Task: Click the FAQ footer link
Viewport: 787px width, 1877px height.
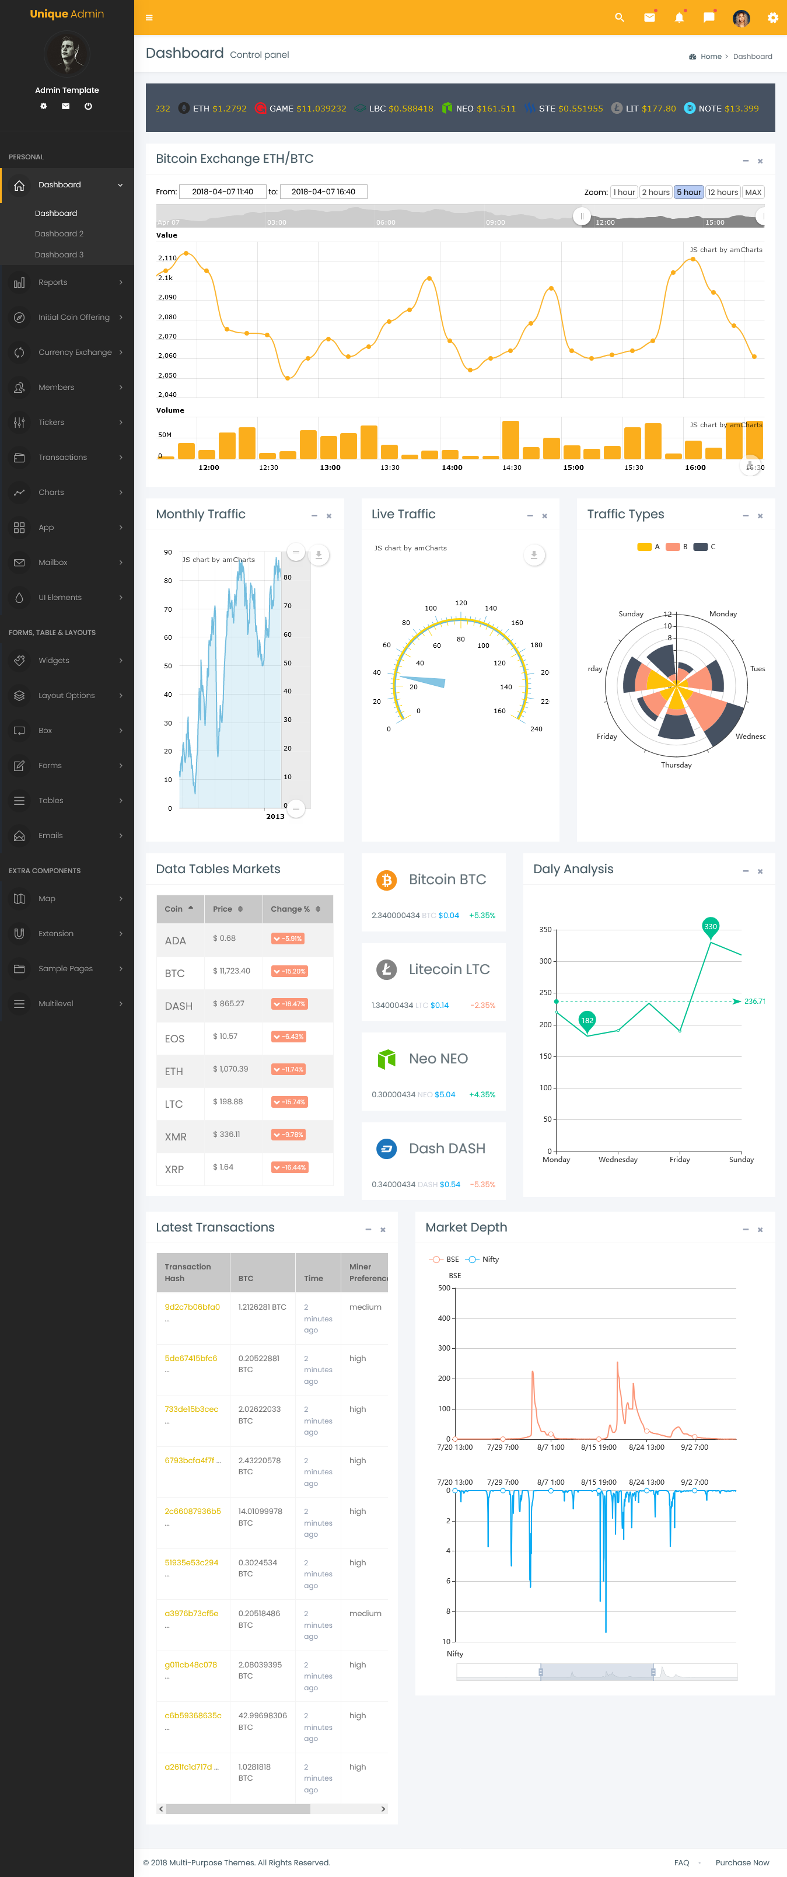Action: click(681, 1863)
